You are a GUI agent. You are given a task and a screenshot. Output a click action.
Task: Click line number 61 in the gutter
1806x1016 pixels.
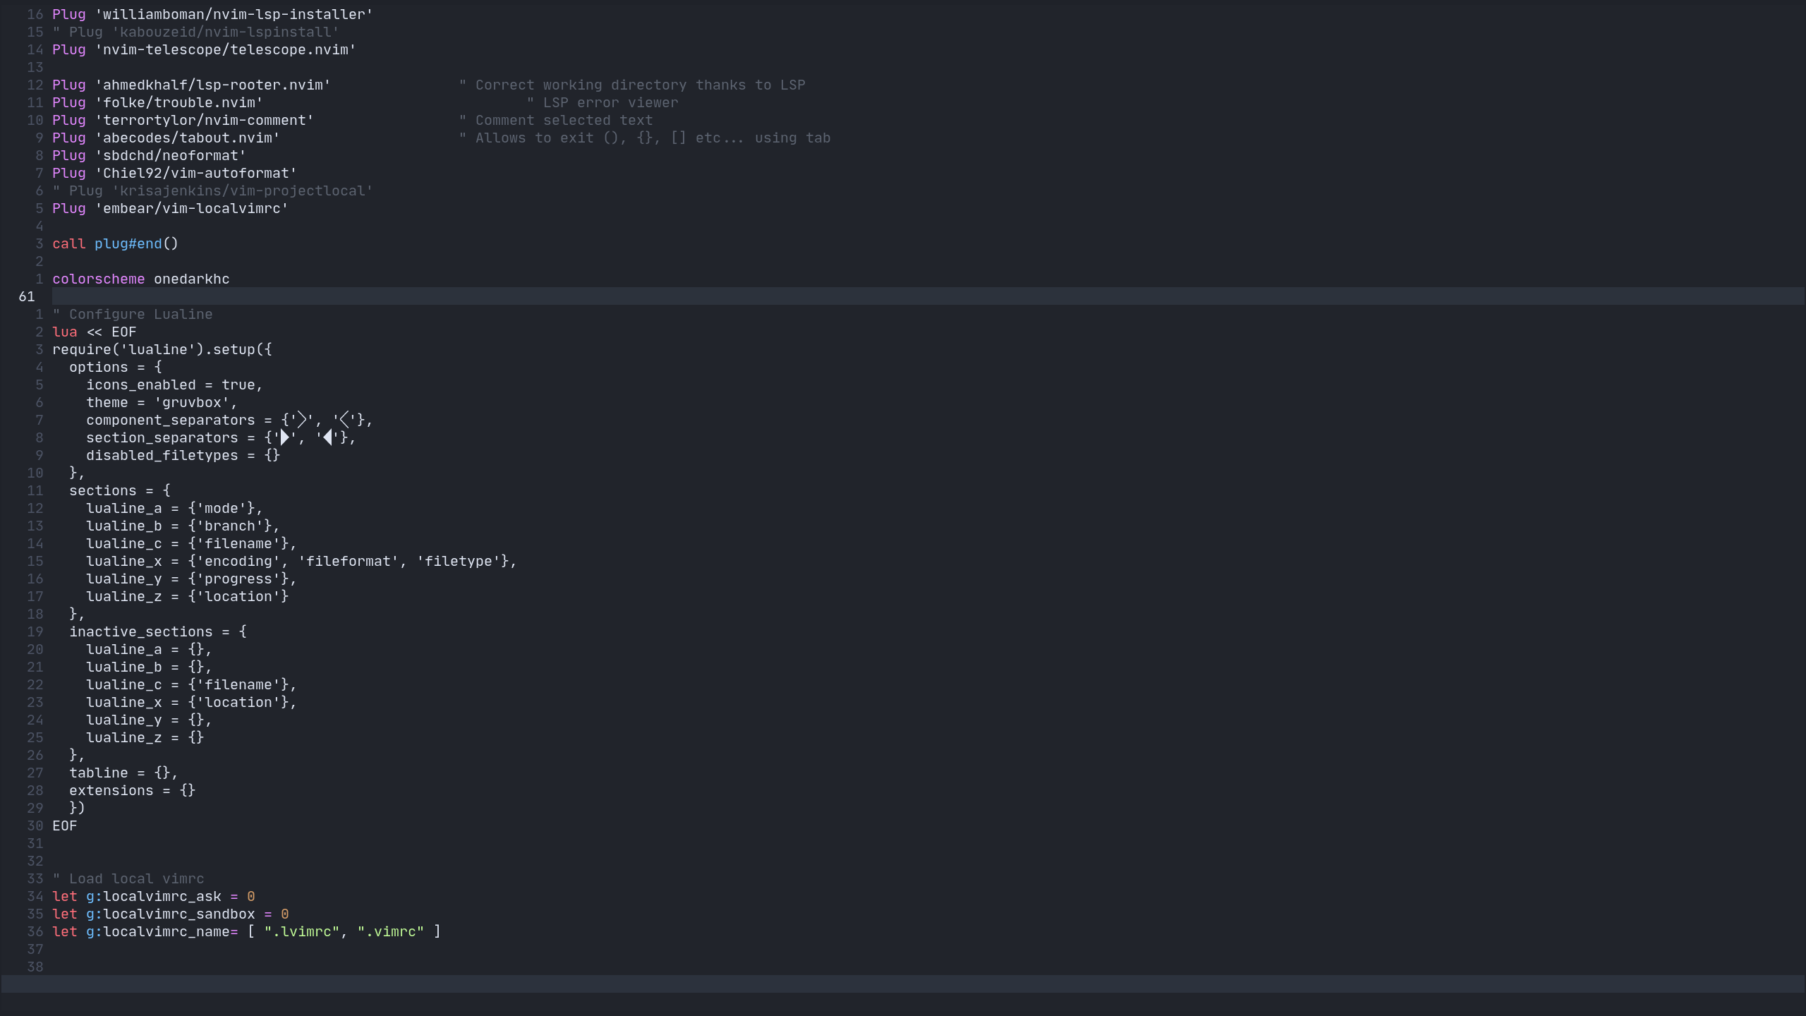coord(26,296)
